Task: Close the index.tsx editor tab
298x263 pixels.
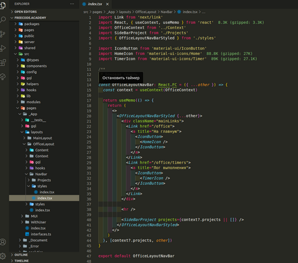Action: (107, 4)
